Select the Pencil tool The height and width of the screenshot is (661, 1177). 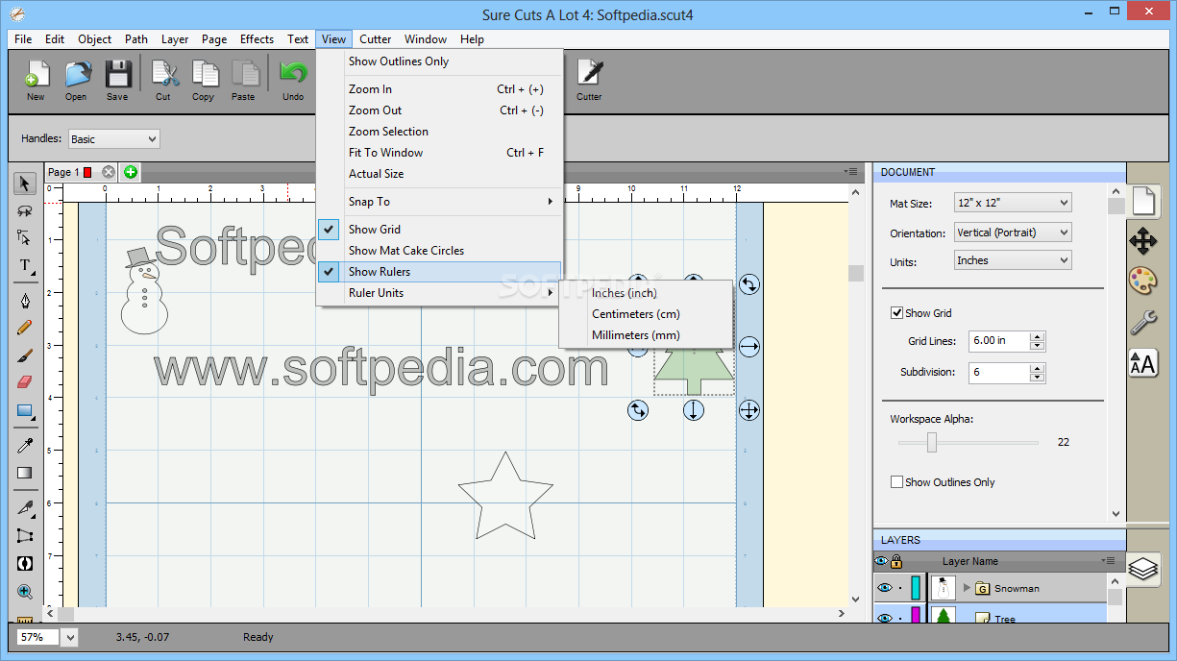pyautogui.click(x=25, y=328)
